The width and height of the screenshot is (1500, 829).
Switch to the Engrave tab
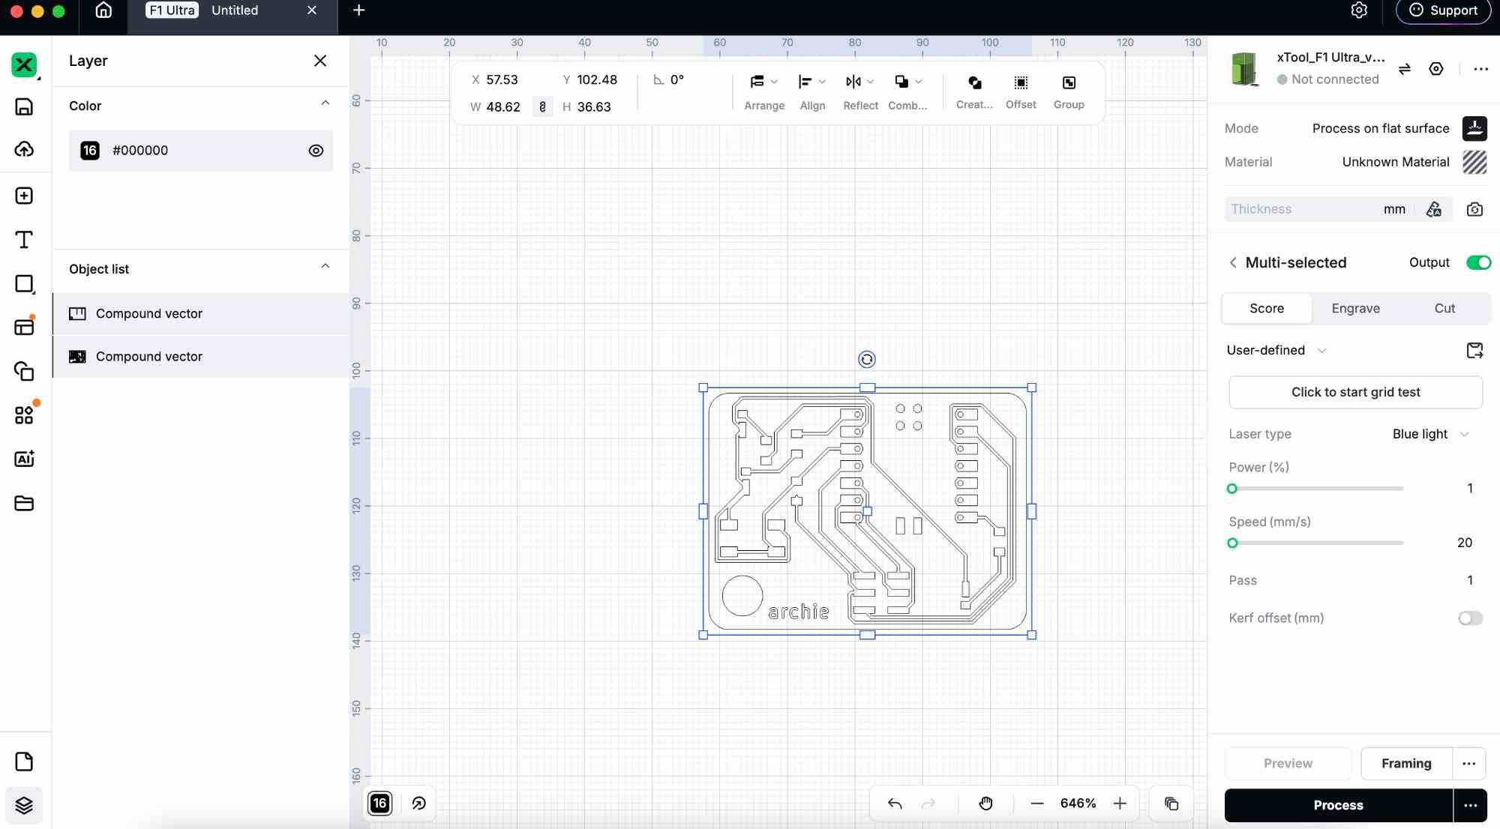(1355, 308)
